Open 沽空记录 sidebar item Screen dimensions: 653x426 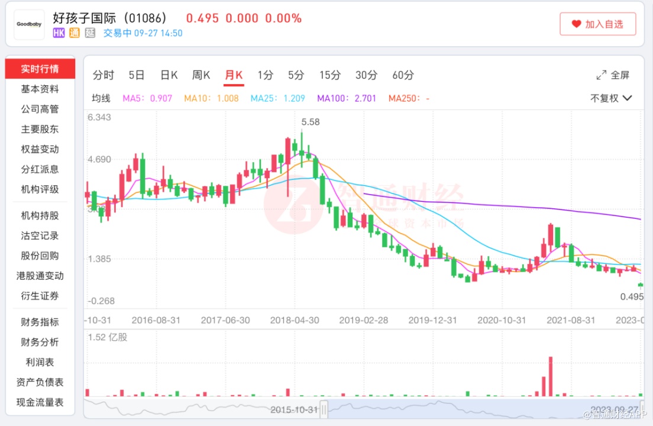40,235
